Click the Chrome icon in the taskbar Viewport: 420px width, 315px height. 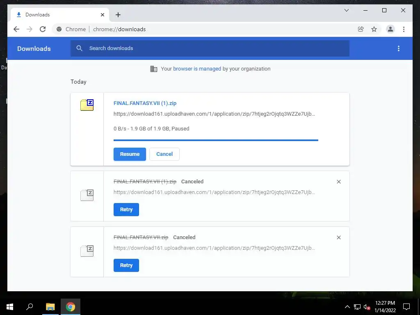71,307
